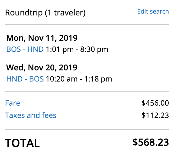
Task: Click the divider line below Roundtrip heading
Action: click(x=87, y=24)
